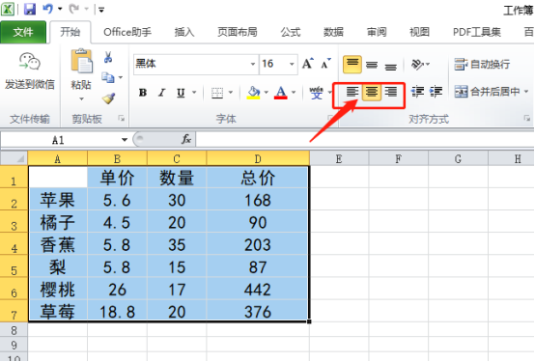Select the cell containing 苹果
Screen dimensions: 535x362
(x=58, y=200)
